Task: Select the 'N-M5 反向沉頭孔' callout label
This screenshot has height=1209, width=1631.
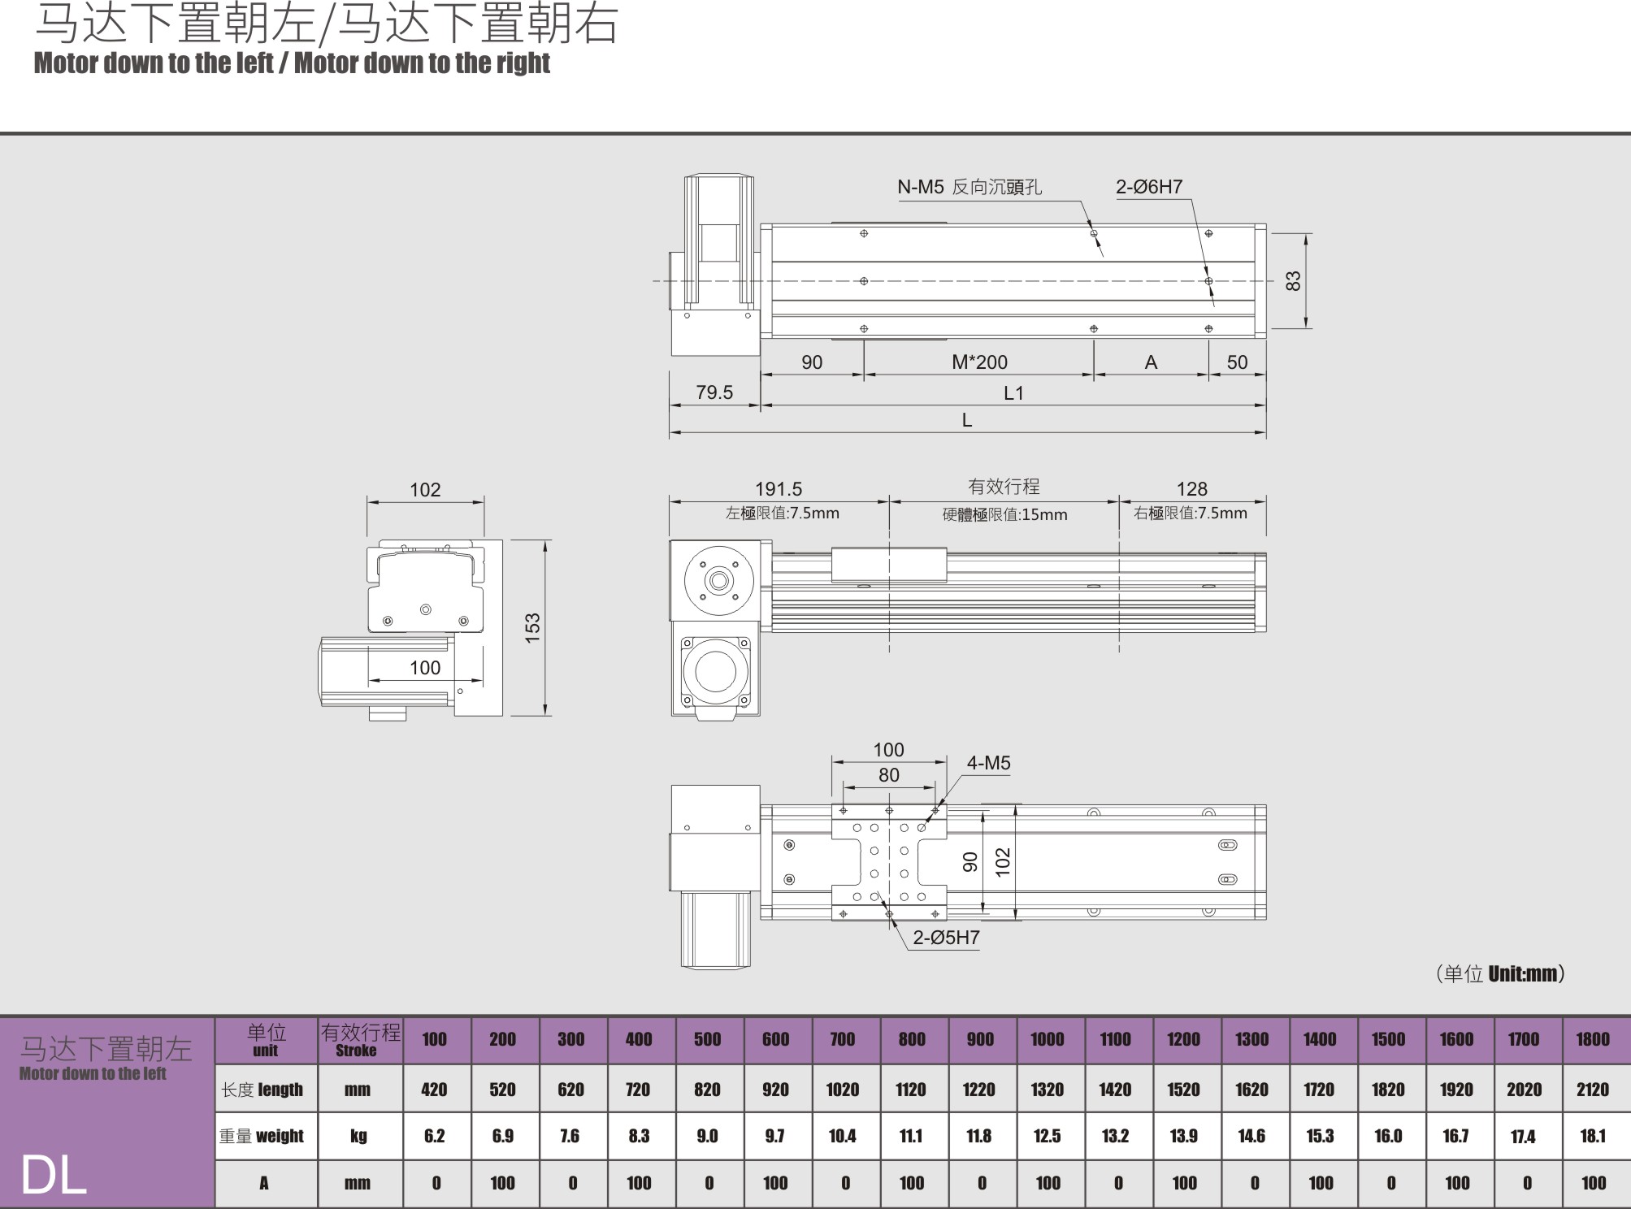Action: coord(969,187)
